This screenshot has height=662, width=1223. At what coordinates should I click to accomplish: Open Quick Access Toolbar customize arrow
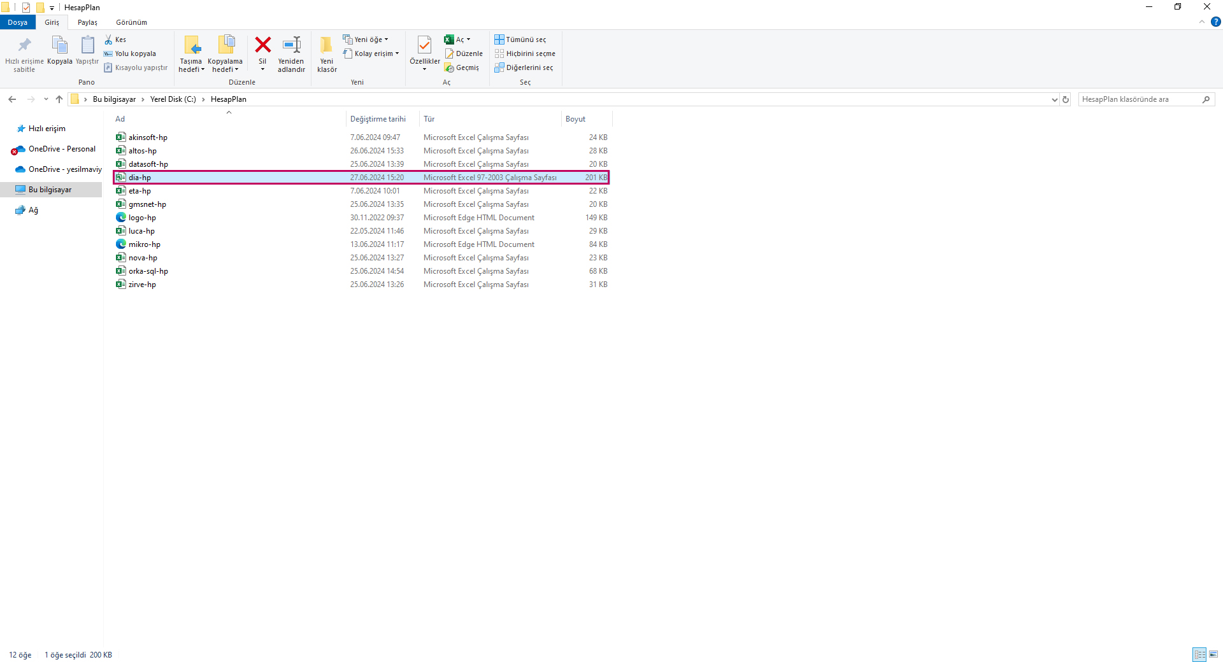pyautogui.click(x=52, y=8)
